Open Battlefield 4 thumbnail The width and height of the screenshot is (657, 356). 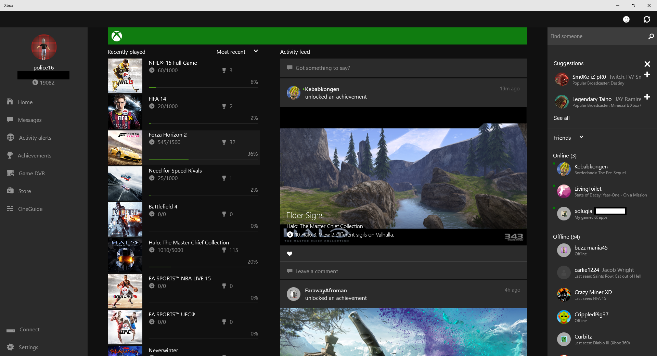[125, 219]
